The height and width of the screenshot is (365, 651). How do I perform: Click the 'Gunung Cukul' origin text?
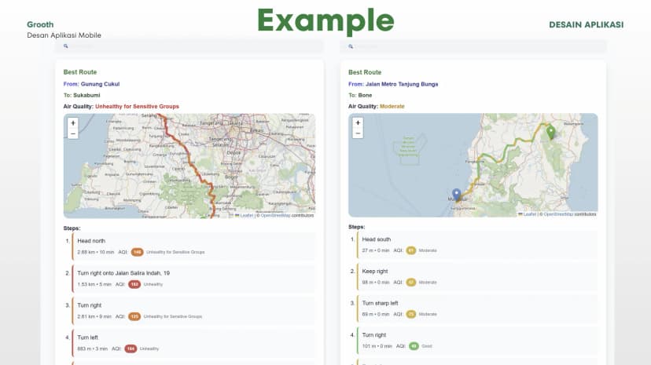pyautogui.click(x=100, y=84)
